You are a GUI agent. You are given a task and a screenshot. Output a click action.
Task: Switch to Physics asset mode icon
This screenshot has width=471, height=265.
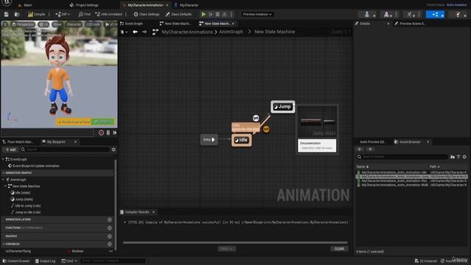pyautogui.click(x=458, y=14)
